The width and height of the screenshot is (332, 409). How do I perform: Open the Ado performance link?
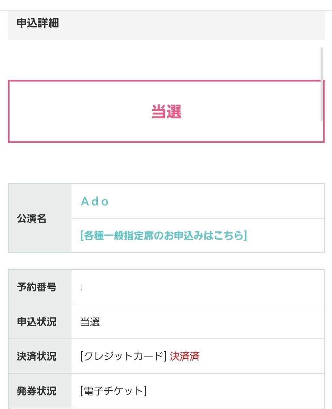[x=95, y=202]
